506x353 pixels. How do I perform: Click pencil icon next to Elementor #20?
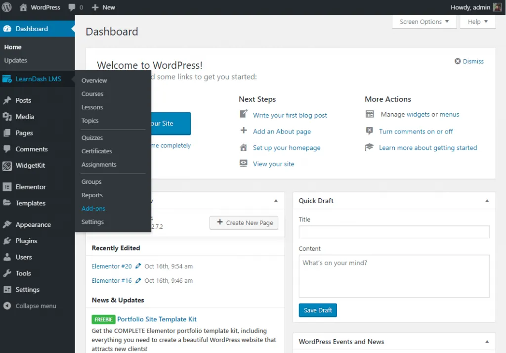pyautogui.click(x=138, y=266)
